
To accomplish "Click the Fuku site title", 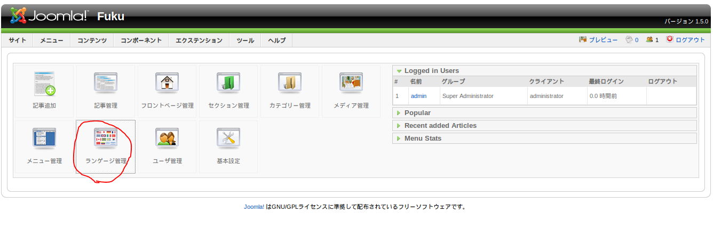I will tap(110, 17).
